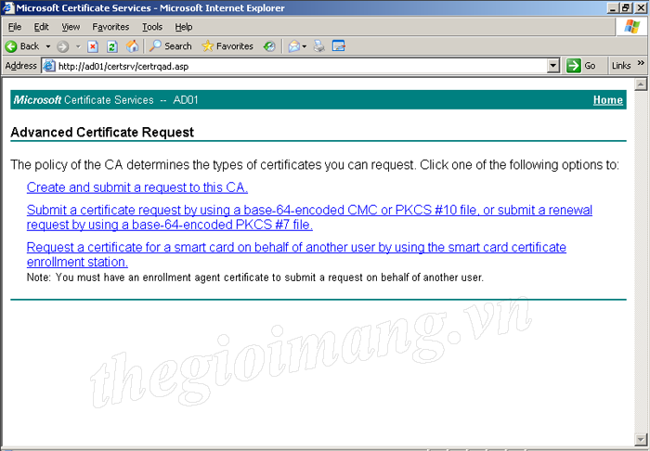Image resolution: width=650 pixels, height=451 pixels.
Task: Click the Home link in banner
Action: click(607, 100)
